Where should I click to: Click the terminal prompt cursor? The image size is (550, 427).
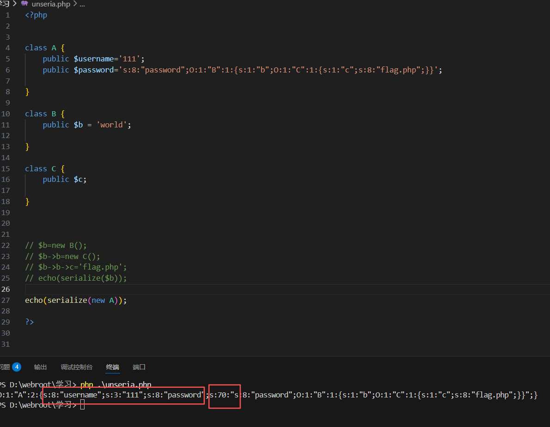click(x=82, y=405)
